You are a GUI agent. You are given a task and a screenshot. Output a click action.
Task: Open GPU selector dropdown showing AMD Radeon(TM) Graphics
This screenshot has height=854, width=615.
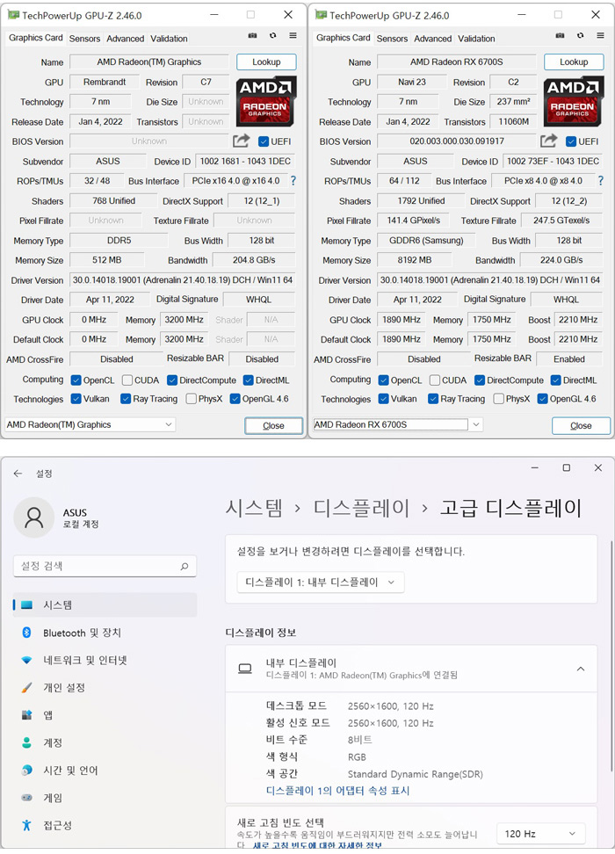pos(90,424)
